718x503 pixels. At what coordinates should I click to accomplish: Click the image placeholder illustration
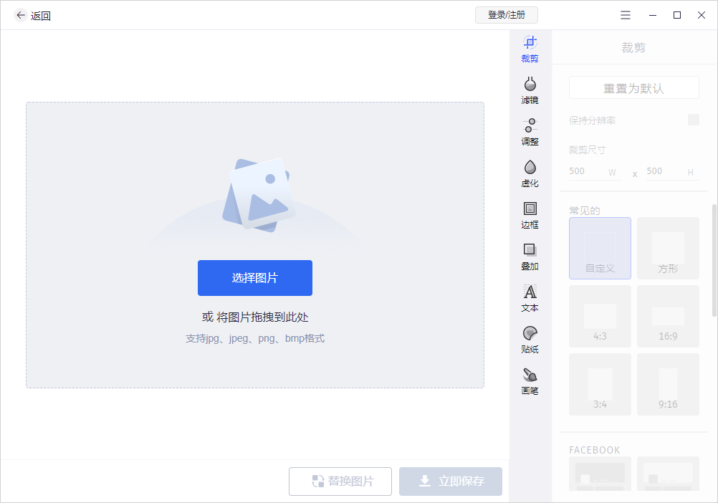coord(259,195)
